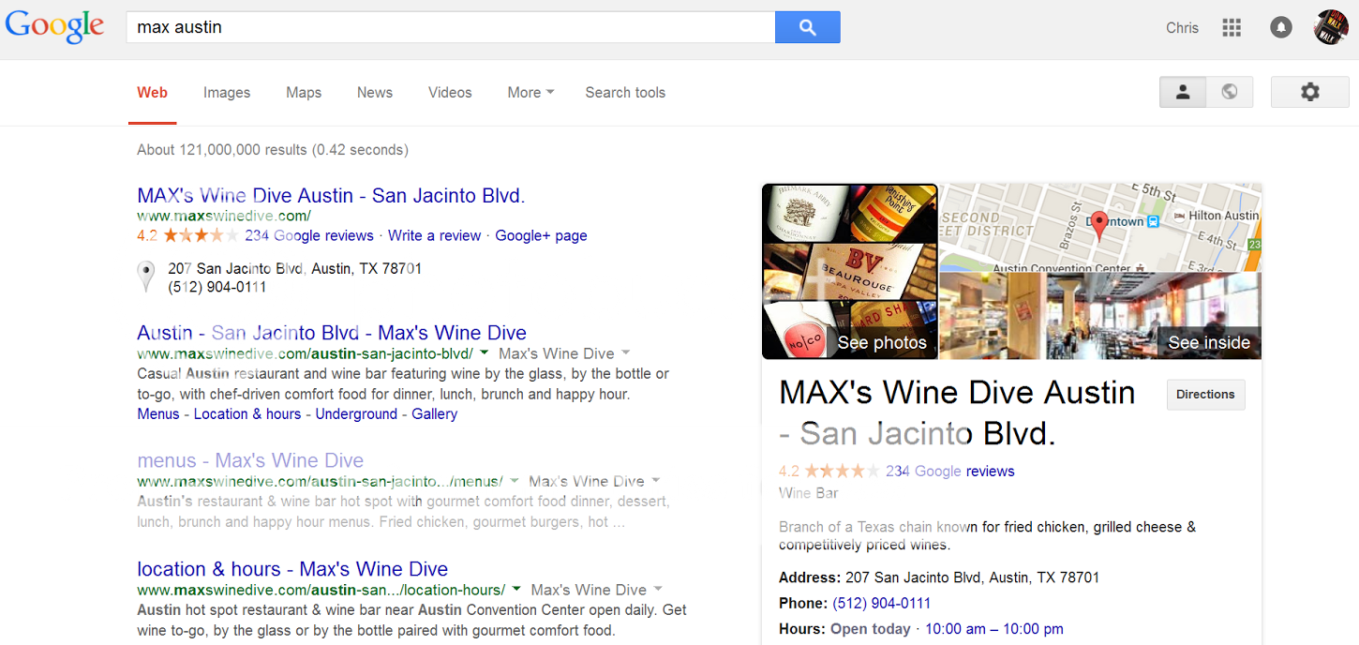Click the search box containing max austin
The image size is (1359, 645).
point(450,27)
